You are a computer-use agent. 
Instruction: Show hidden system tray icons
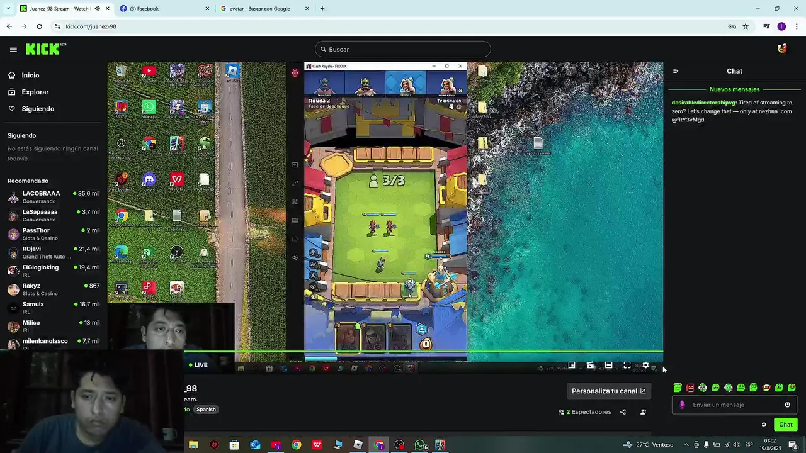pyautogui.click(x=686, y=445)
